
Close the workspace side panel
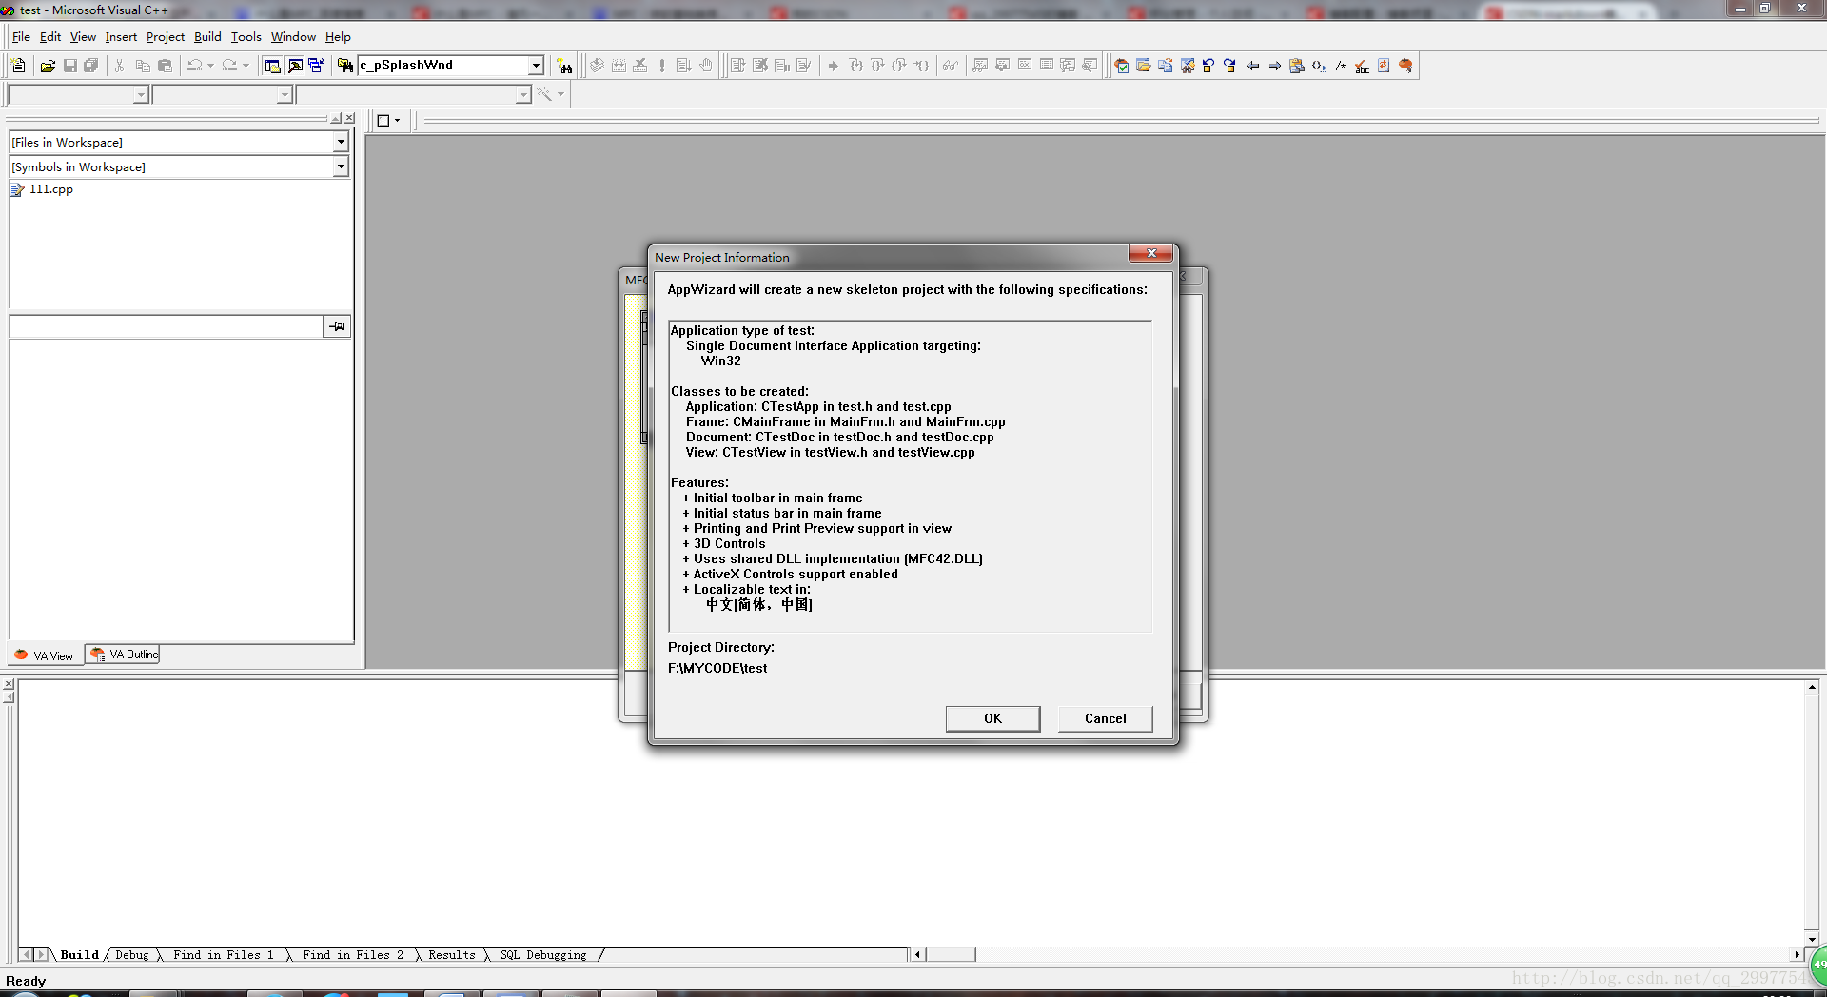pyautogui.click(x=349, y=118)
